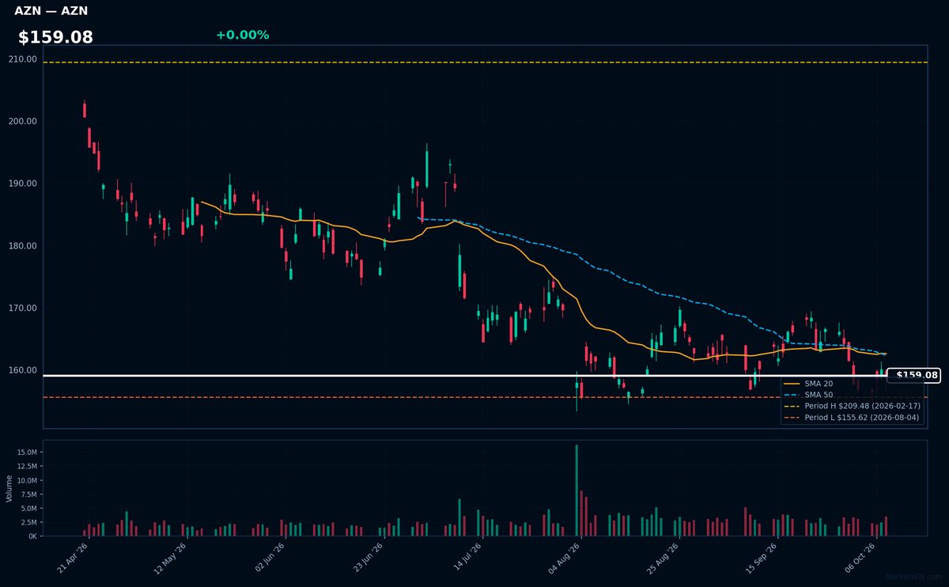
Task: Select the SMA 50 legend entry
Action: coord(808,395)
